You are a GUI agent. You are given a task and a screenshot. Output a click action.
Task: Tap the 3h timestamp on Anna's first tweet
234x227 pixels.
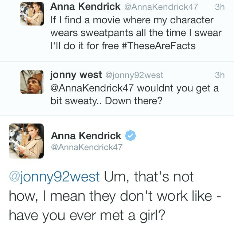click(x=220, y=7)
